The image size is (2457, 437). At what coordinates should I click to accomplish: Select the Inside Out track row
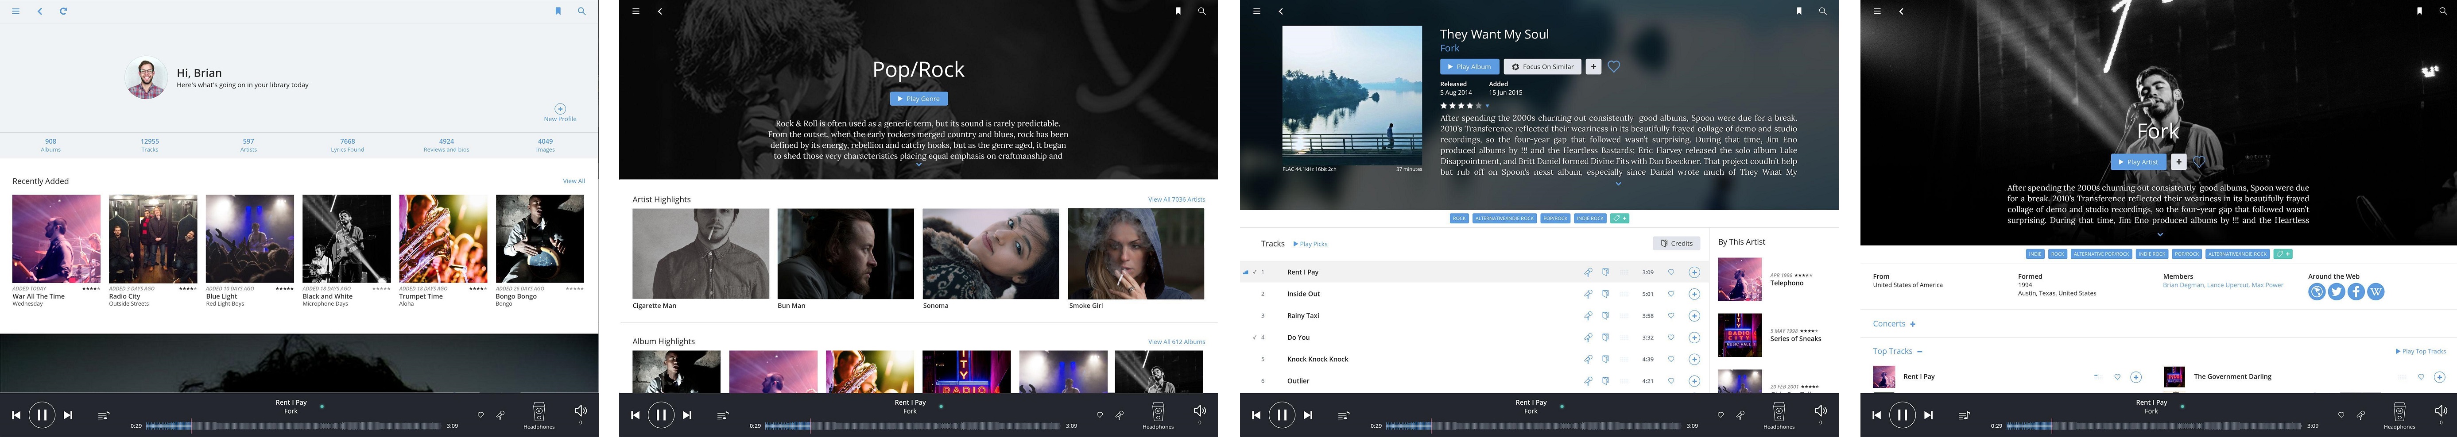tap(1475, 294)
